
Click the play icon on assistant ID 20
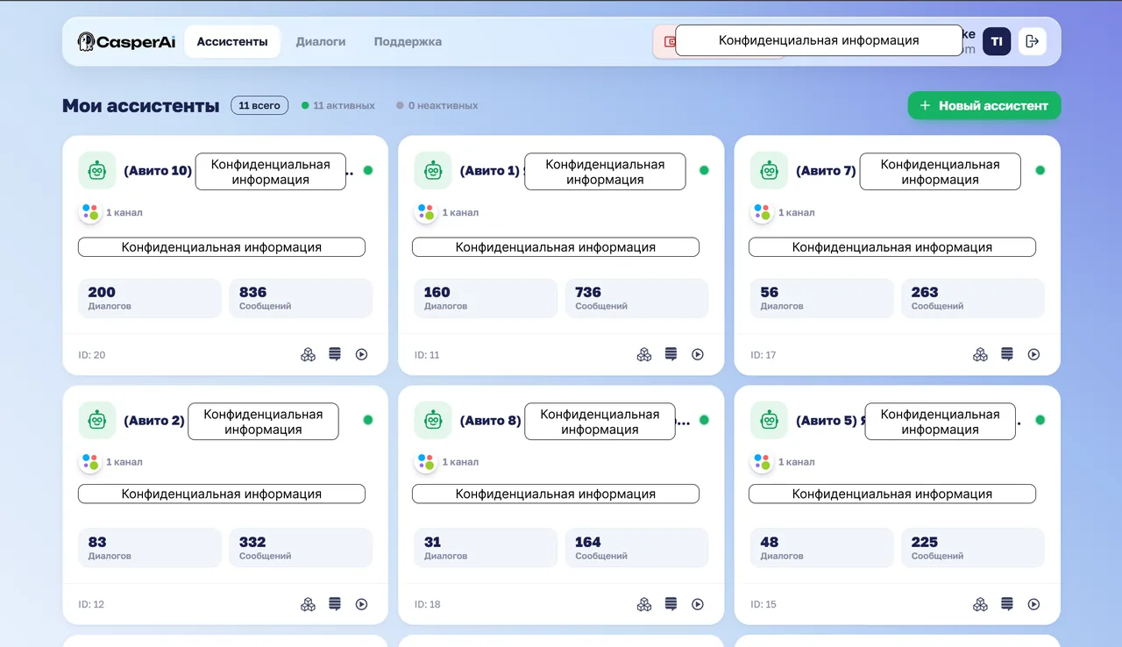click(x=361, y=354)
